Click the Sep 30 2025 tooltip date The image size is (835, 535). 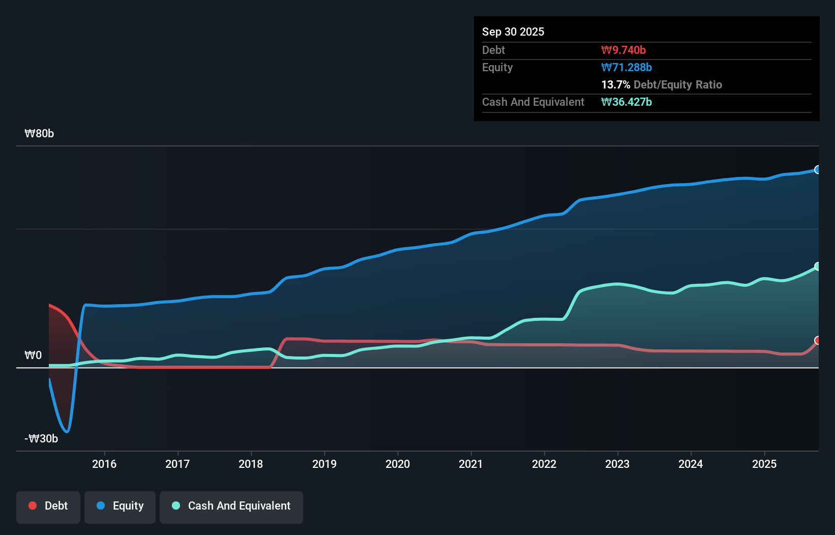click(x=513, y=32)
